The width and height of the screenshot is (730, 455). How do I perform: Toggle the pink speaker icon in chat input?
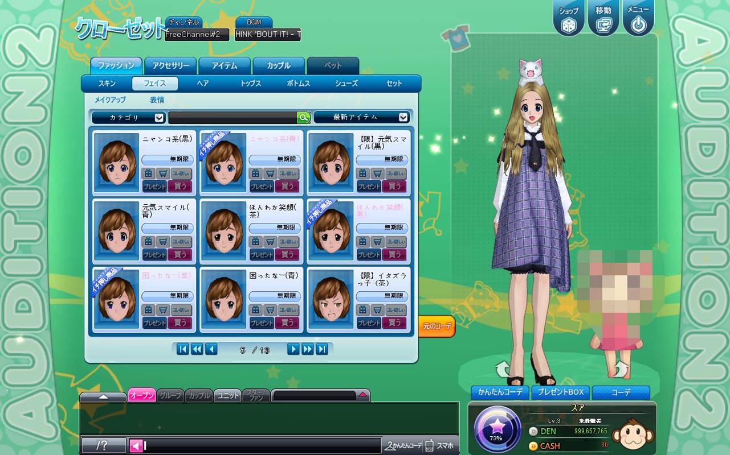[x=136, y=446]
